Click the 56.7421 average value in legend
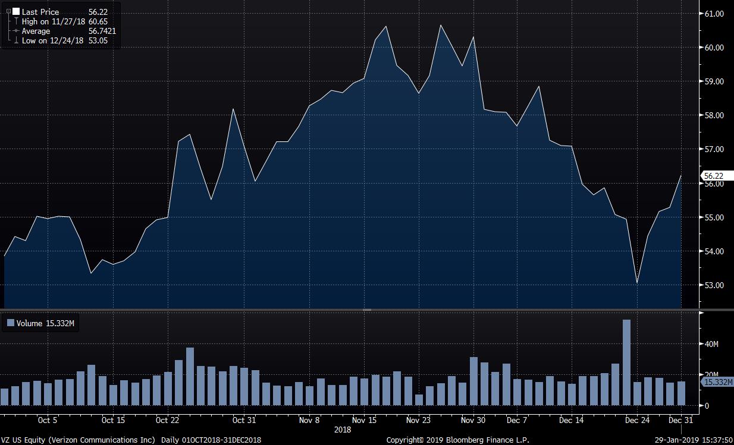Screen dimensions: 734x445 (x=102, y=31)
